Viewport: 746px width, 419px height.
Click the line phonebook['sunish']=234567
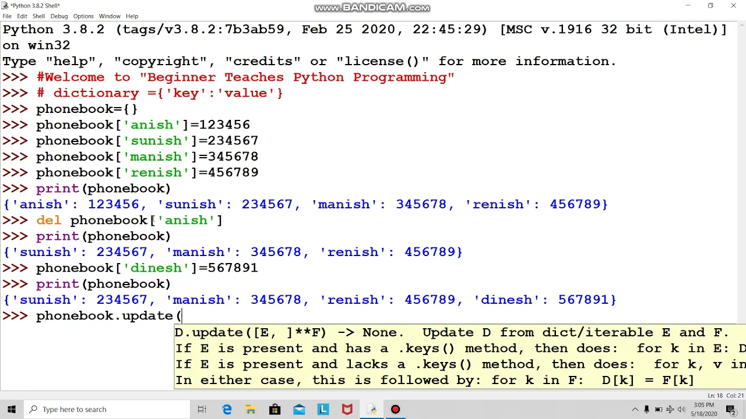click(147, 140)
